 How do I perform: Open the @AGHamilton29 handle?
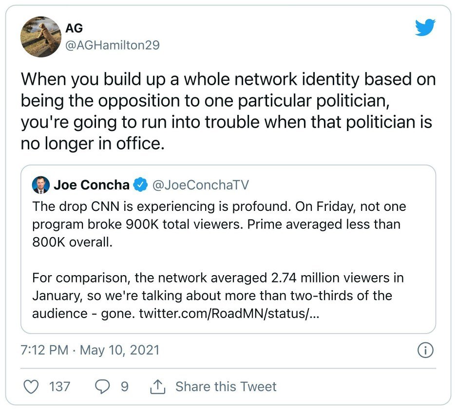[x=113, y=45]
